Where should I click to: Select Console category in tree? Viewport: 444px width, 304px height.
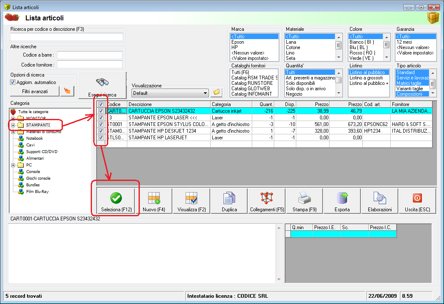[33, 171]
